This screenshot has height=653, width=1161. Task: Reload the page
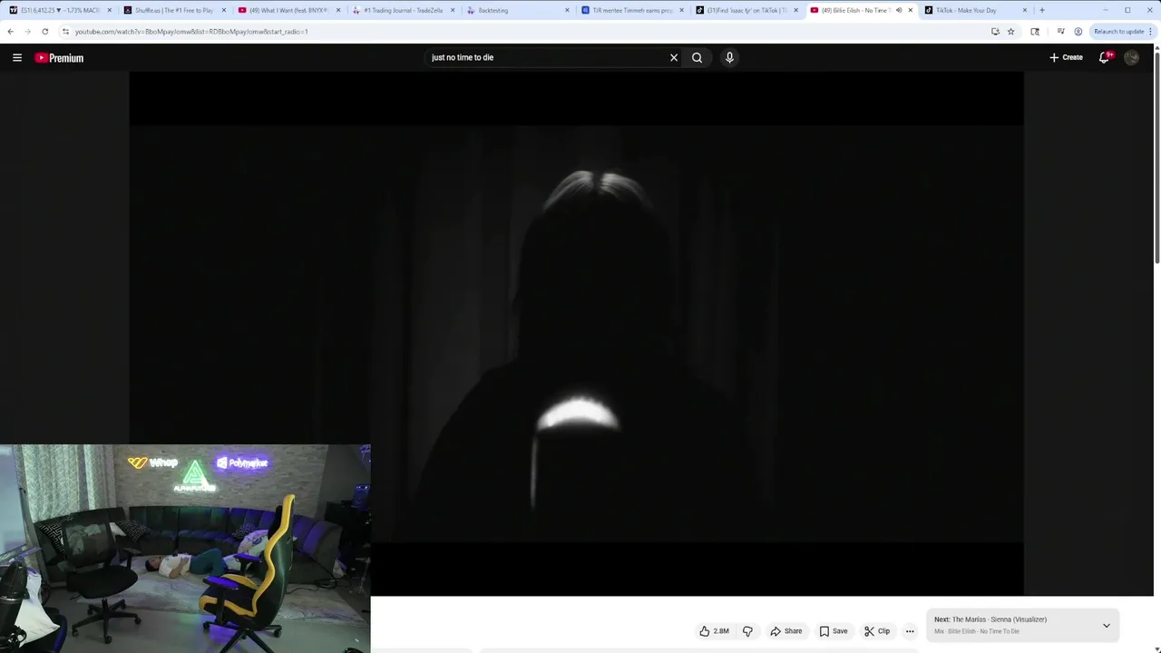pos(44,31)
